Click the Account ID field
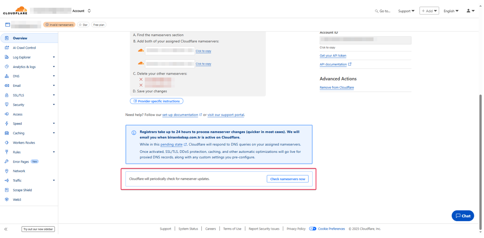Screen dimensions: 484x238 pyautogui.click(x=365, y=40)
